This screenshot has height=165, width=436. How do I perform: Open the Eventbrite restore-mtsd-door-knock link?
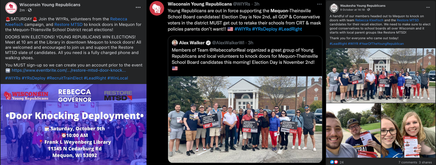pyautogui.click(x=69, y=70)
